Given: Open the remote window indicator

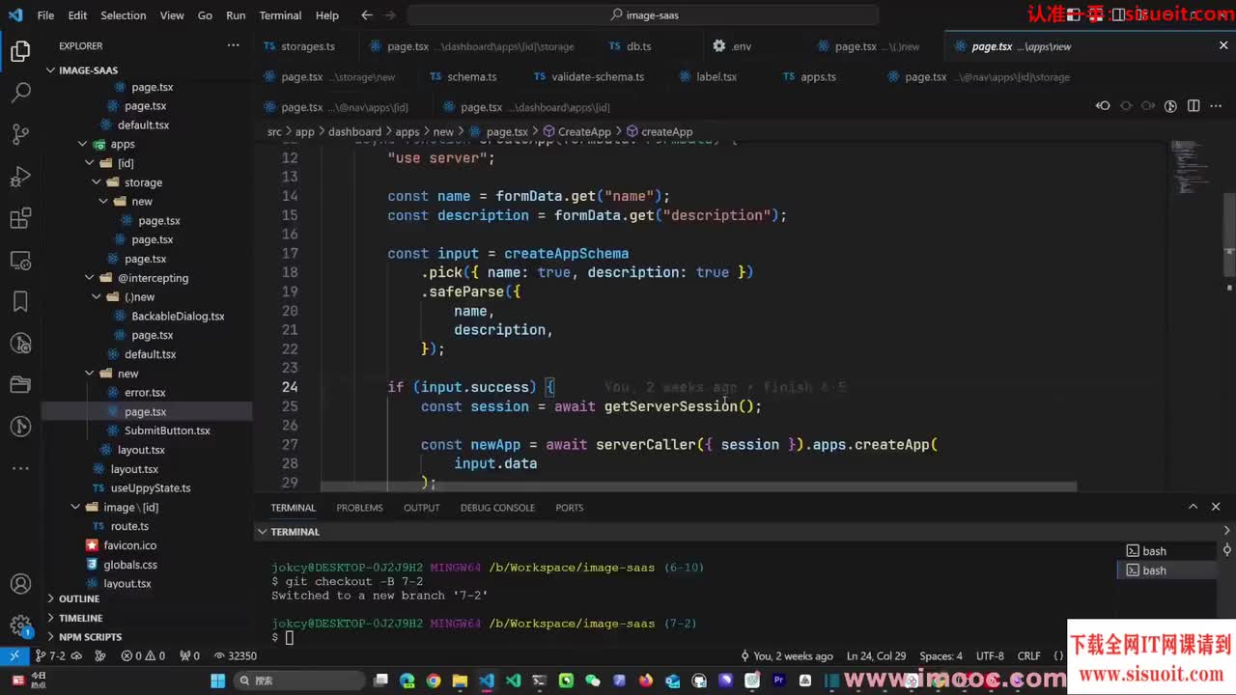Looking at the screenshot, I should (14, 655).
